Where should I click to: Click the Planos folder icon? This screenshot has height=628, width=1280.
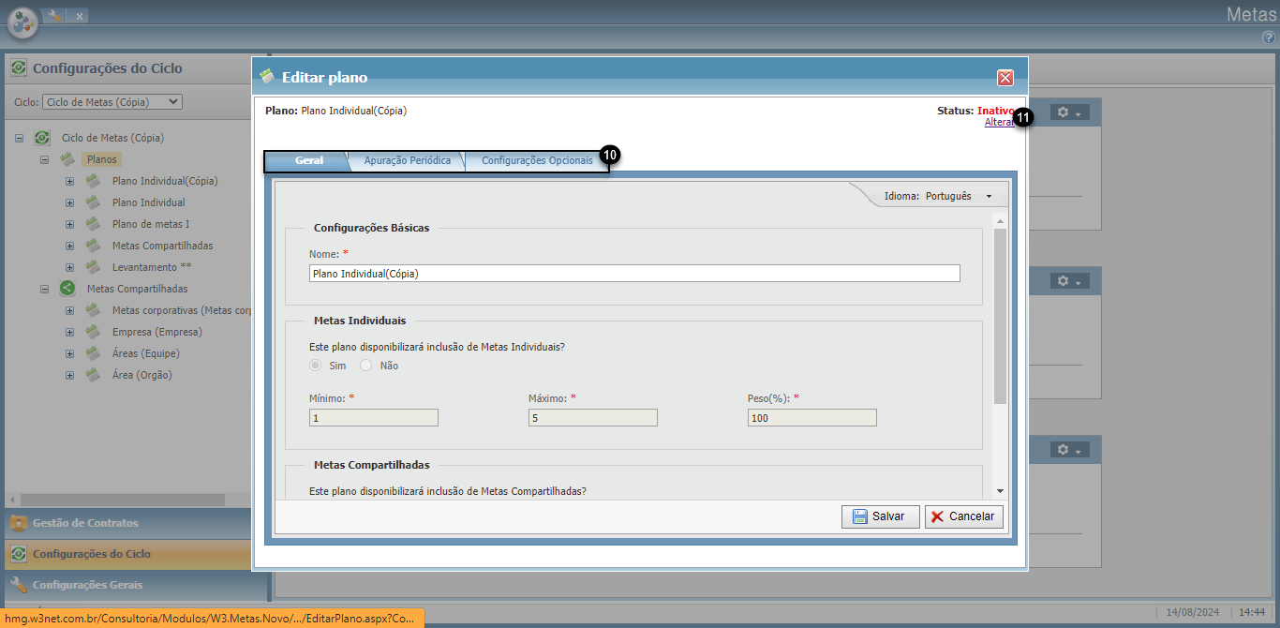point(67,159)
